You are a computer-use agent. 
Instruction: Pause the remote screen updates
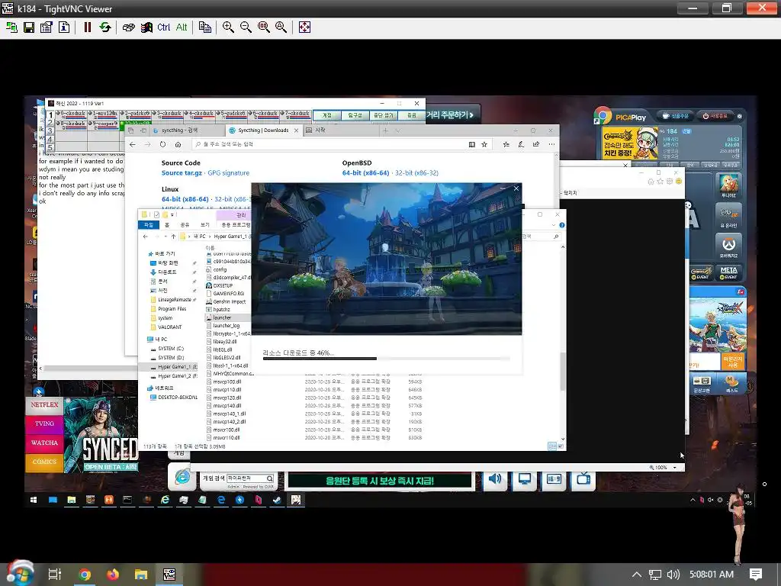(x=88, y=27)
